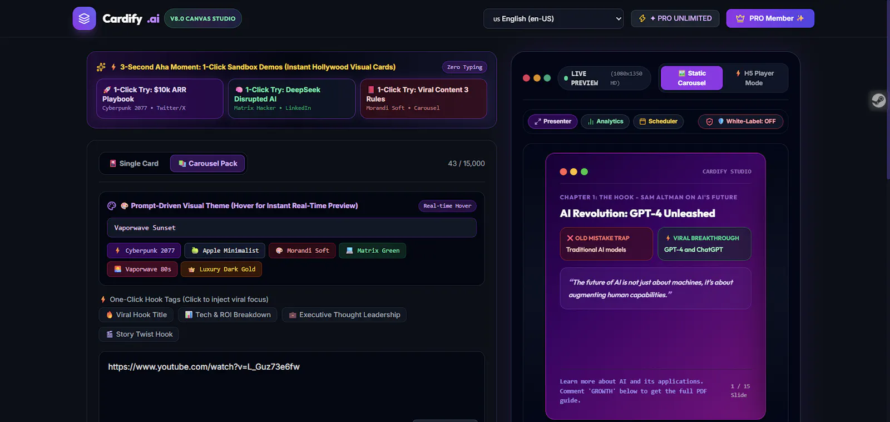Click the OLD MISTAKE TRAP card in preview
Viewport: 890px width, 422px height.
pos(606,244)
